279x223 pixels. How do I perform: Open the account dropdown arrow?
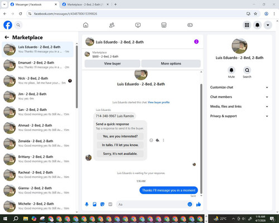[268, 25]
